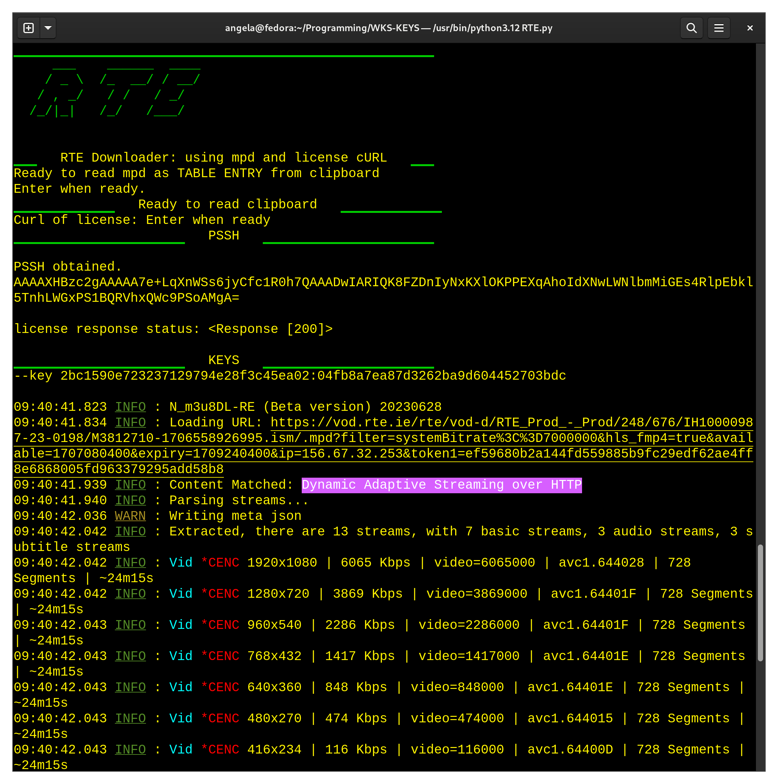Click the 1280x720 stream entry
Viewport: 778px width, 784px height.
[x=278, y=594]
